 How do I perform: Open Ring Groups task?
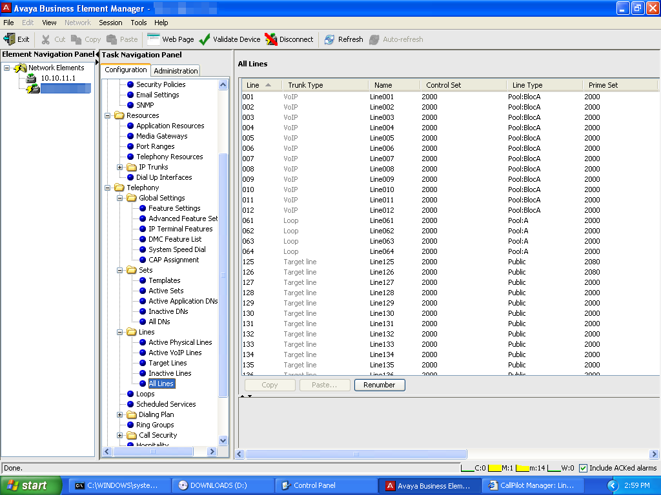(x=155, y=425)
